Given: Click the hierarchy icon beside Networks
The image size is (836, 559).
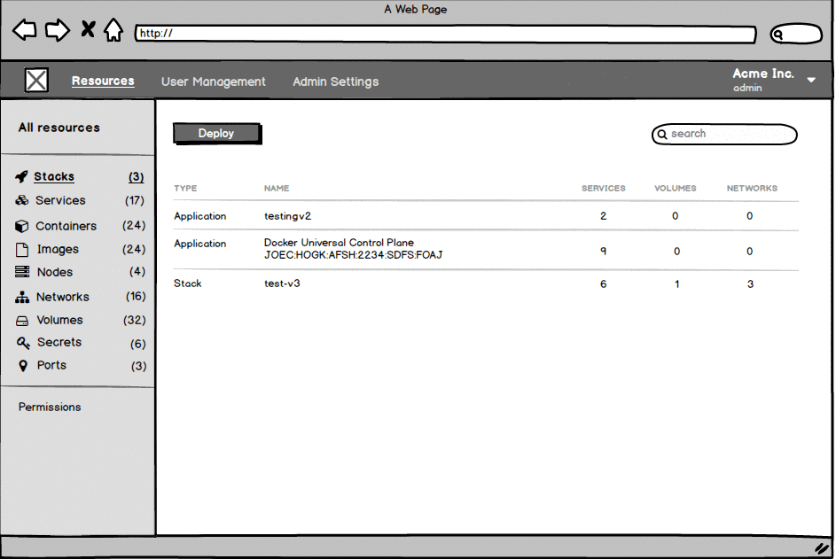Looking at the screenshot, I should pos(22,297).
